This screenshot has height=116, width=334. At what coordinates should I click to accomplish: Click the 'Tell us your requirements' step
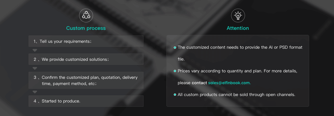click(x=86, y=41)
